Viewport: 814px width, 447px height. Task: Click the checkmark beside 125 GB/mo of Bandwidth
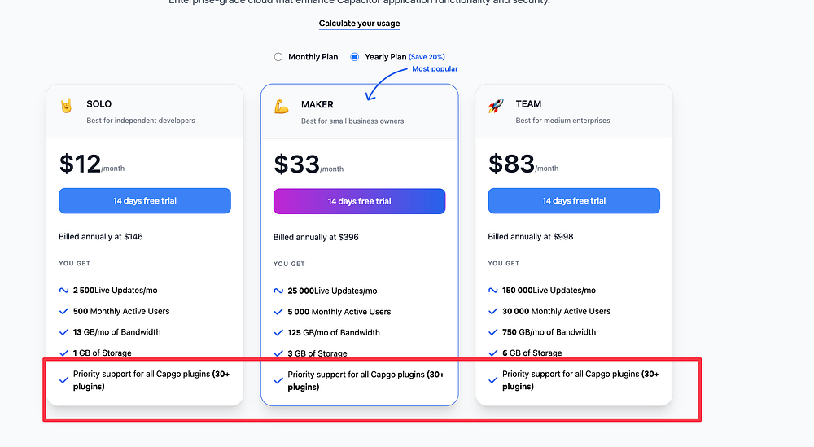tap(279, 332)
